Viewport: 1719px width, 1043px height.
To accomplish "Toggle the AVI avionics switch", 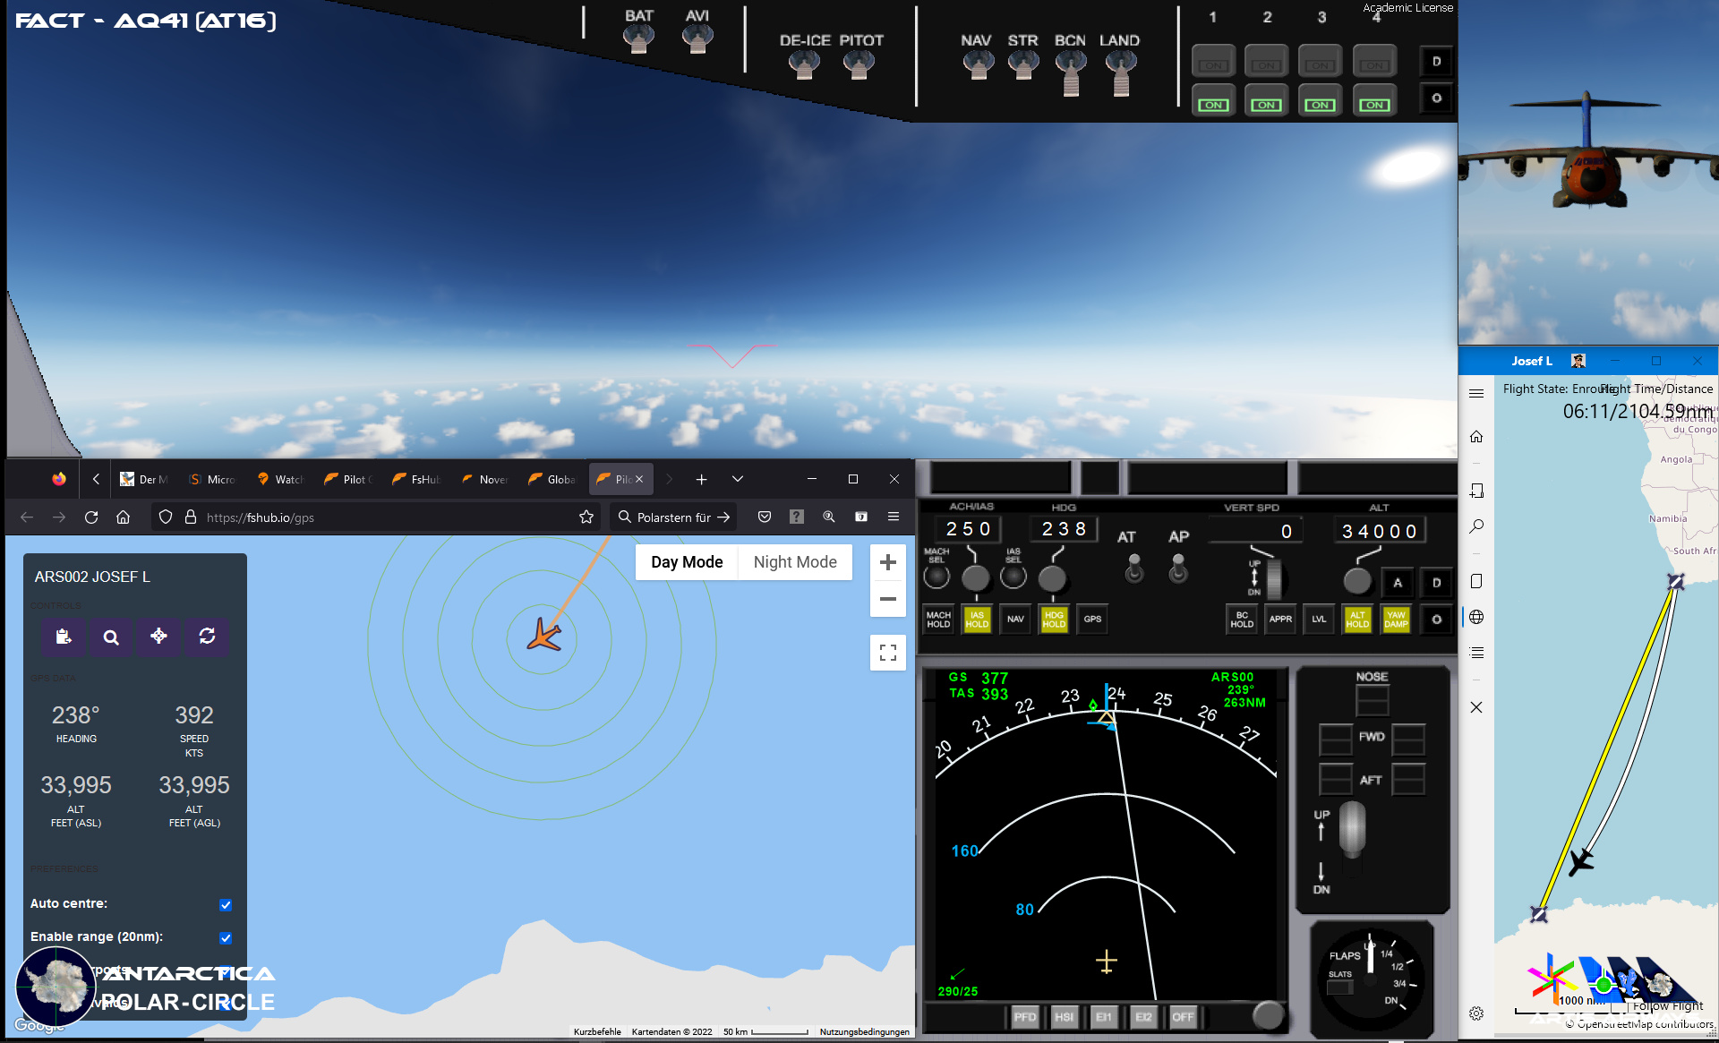I will tap(697, 39).
